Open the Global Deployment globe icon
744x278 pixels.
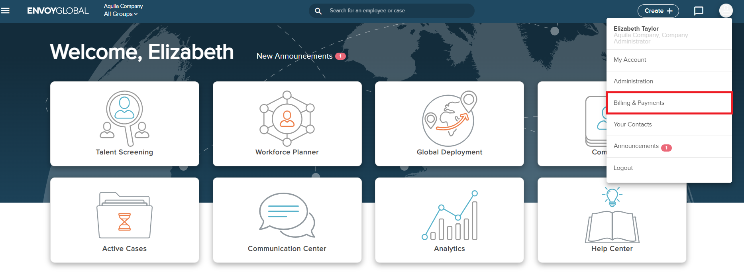[x=449, y=119]
